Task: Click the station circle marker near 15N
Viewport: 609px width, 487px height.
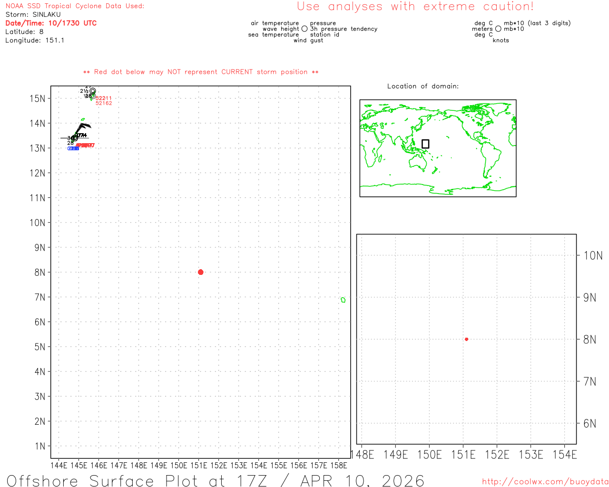Action: tap(93, 91)
